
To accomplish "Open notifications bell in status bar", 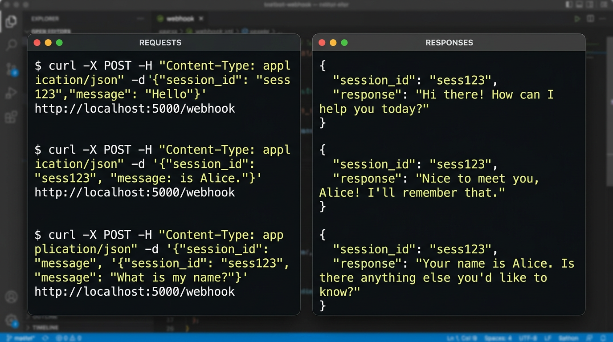I will 603,338.
